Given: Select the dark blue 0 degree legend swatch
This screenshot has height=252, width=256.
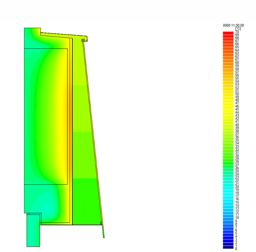Looking at the screenshot, I should coord(229,248).
